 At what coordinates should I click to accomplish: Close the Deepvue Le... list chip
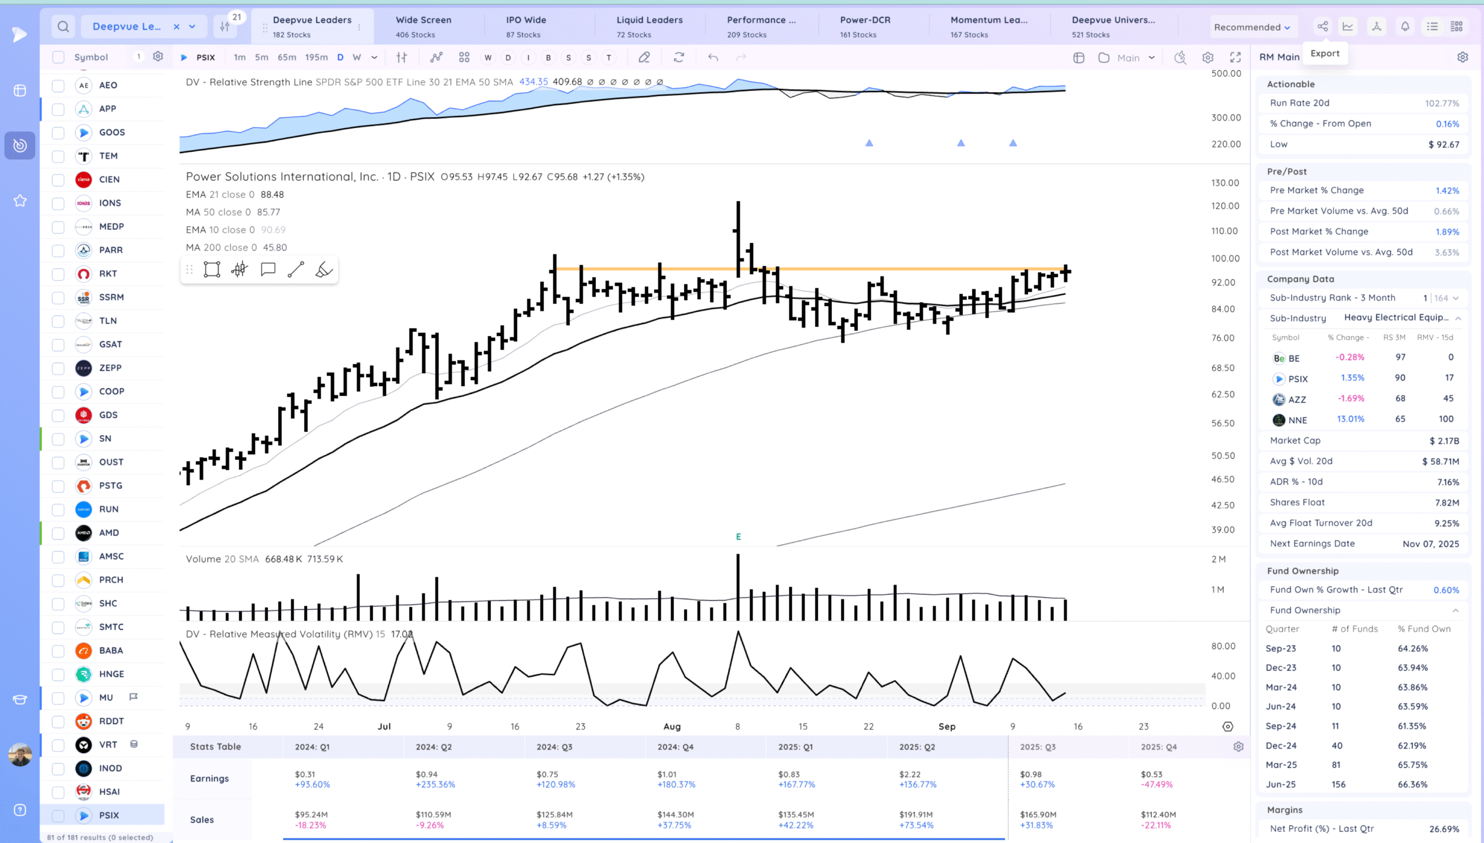click(x=176, y=27)
